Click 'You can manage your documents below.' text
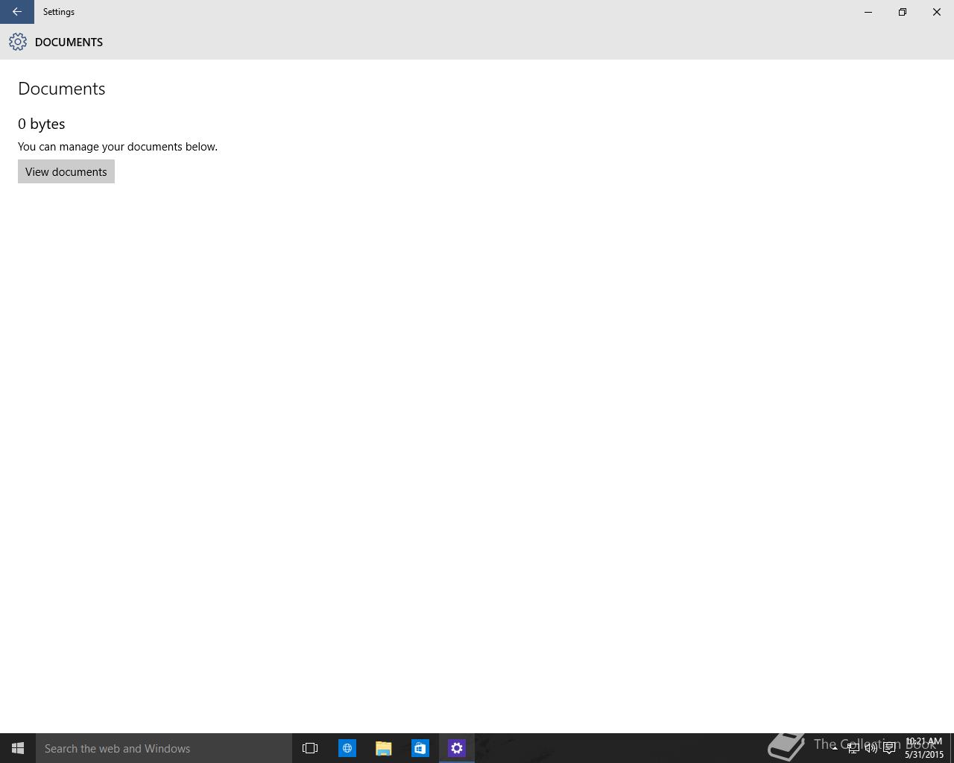Viewport: 954px width, 763px height. click(x=118, y=147)
